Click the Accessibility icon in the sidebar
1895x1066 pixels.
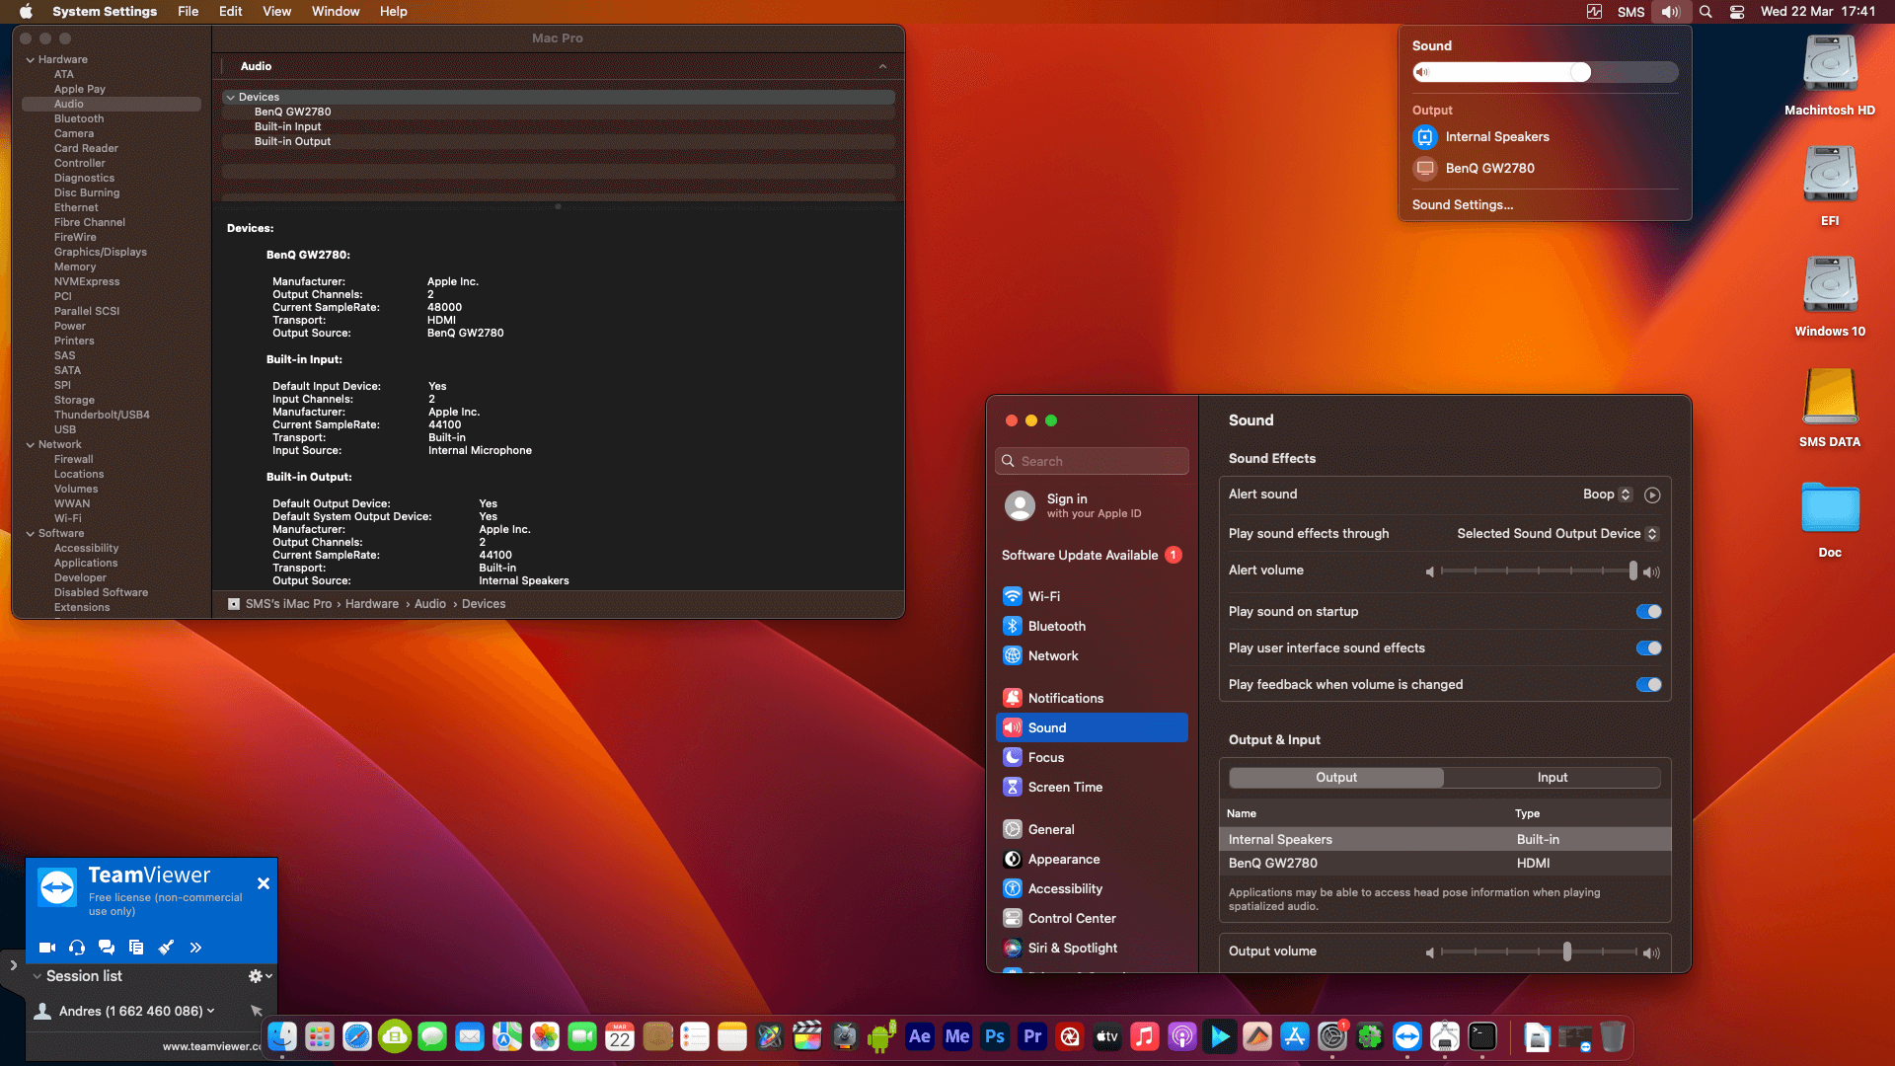(1013, 888)
